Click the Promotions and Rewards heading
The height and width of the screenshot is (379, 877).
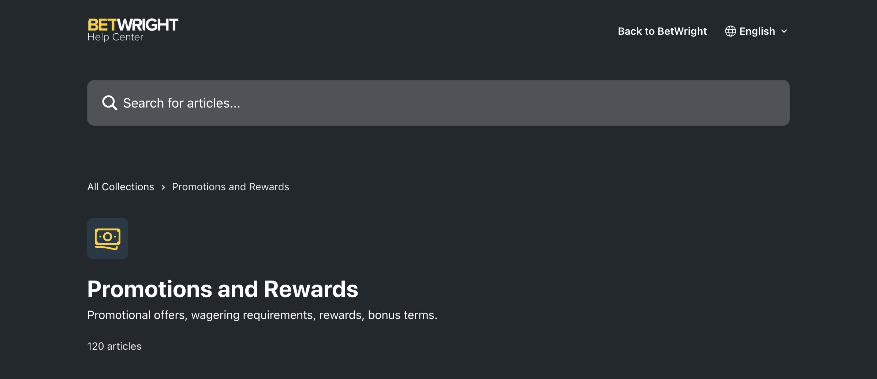click(223, 289)
